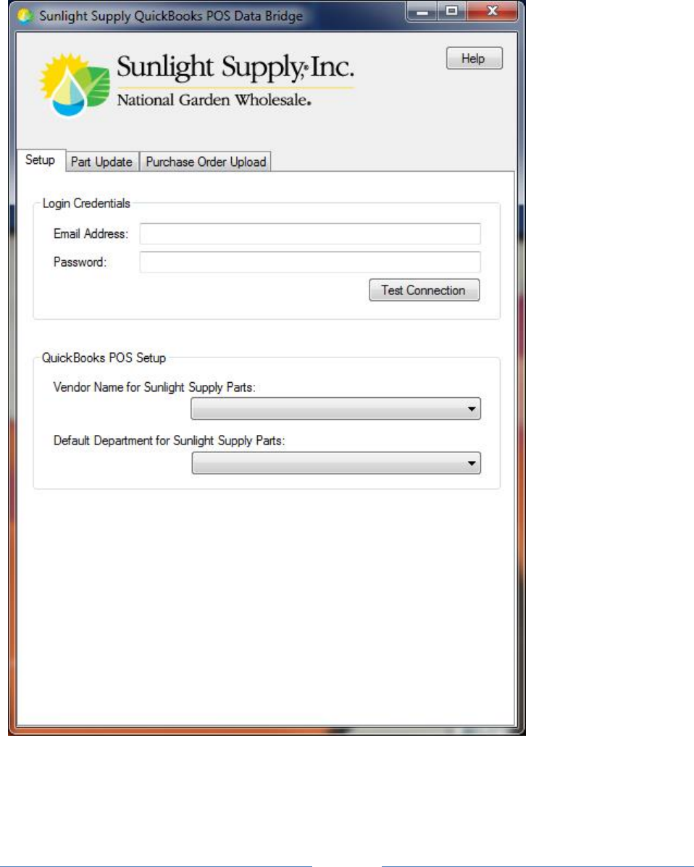
Task: Click the 'Email Address:' label
Action: coord(91,234)
